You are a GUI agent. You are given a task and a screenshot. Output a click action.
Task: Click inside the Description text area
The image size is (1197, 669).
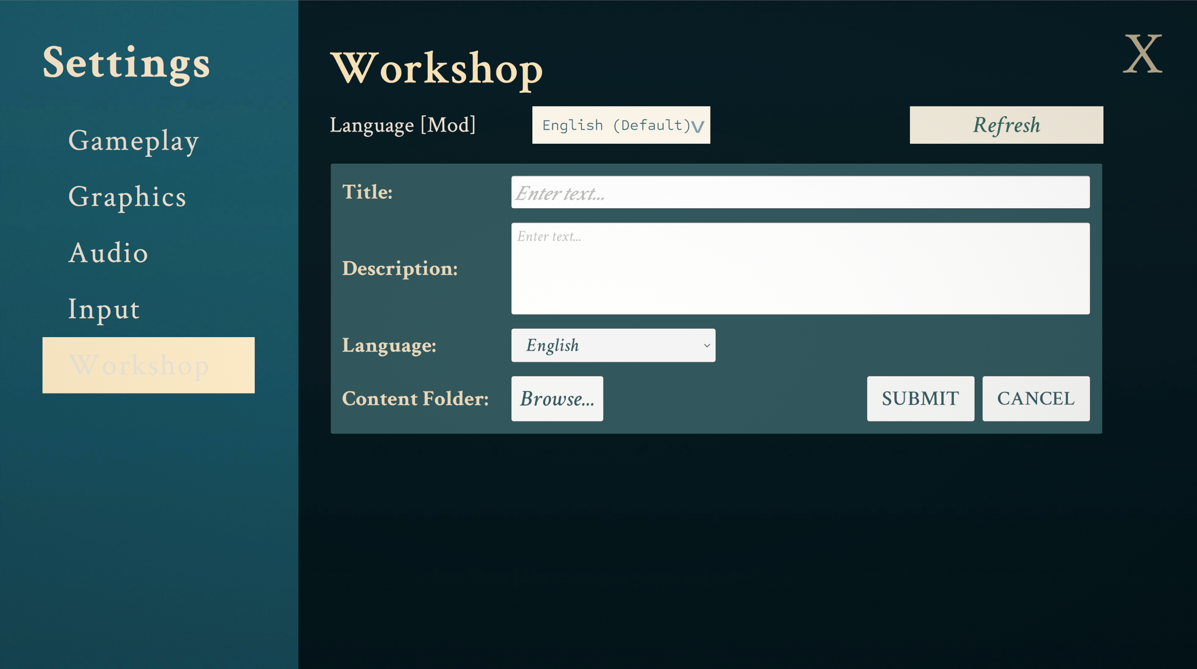coord(800,268)
